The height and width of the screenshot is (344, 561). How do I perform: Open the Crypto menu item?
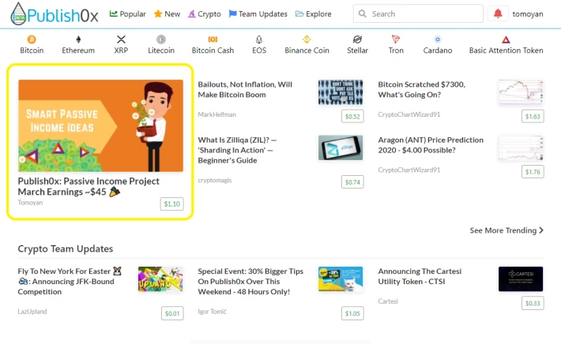205,14
